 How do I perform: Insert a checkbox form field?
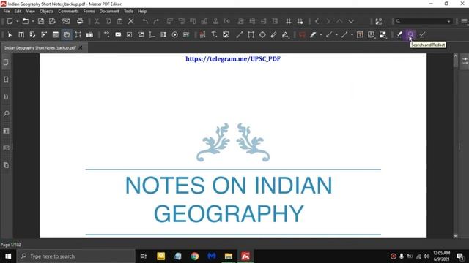(x=129, y=35)
